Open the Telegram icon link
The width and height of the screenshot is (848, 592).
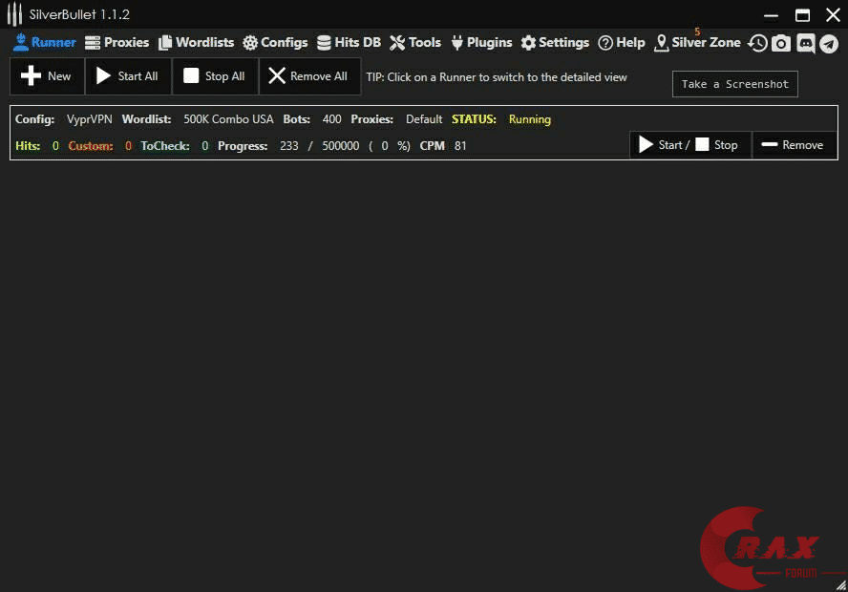[x=829, y=43]
